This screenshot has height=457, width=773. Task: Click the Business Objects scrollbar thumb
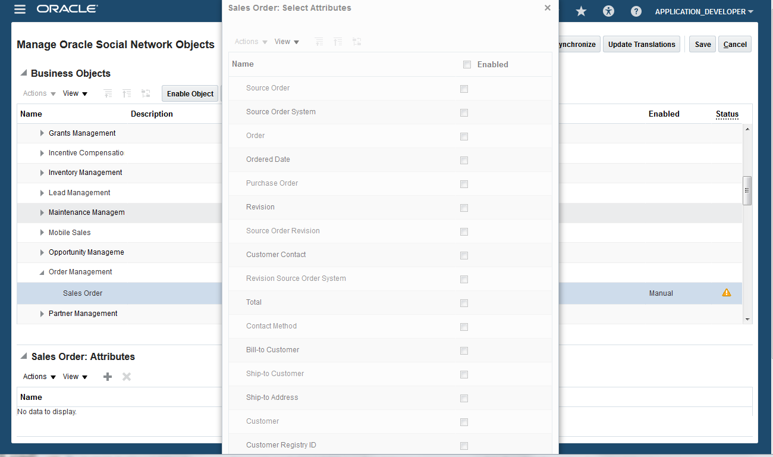click(x=747, y=190)
